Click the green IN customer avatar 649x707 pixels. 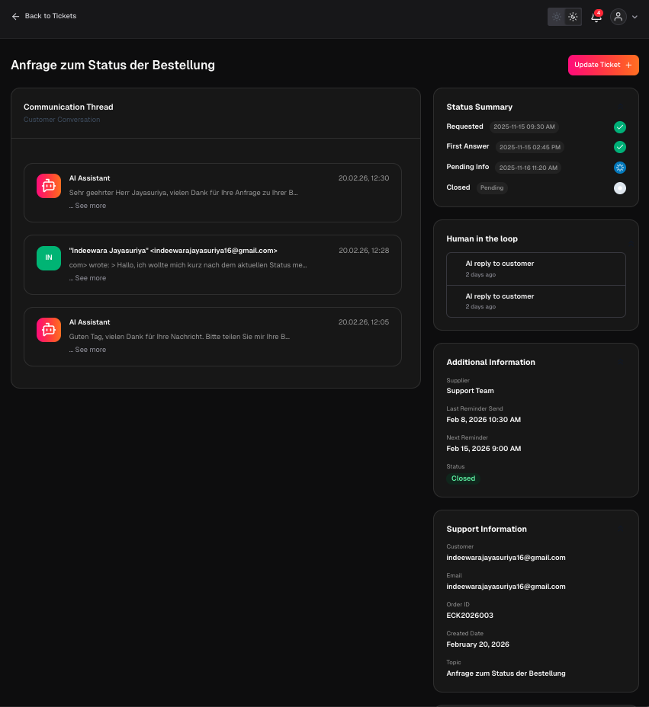pyautogui.click(x=49, y=258)
